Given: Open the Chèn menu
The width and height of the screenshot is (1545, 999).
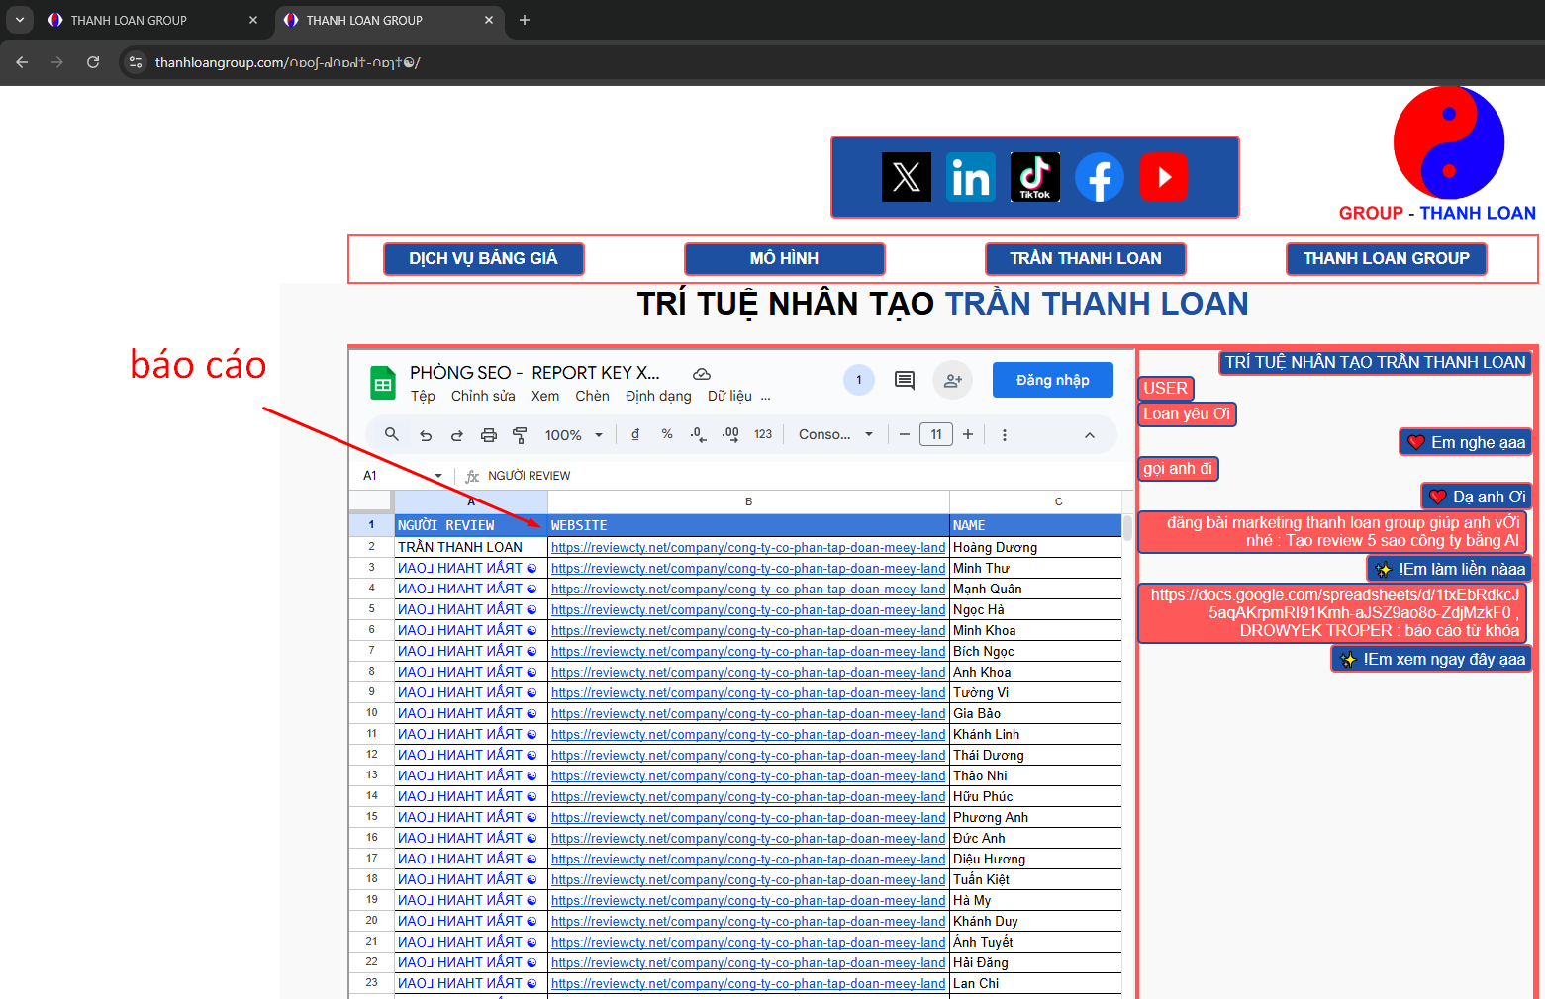Looking at the screenshot, I should pyautogui.click(x=592, y=396).
